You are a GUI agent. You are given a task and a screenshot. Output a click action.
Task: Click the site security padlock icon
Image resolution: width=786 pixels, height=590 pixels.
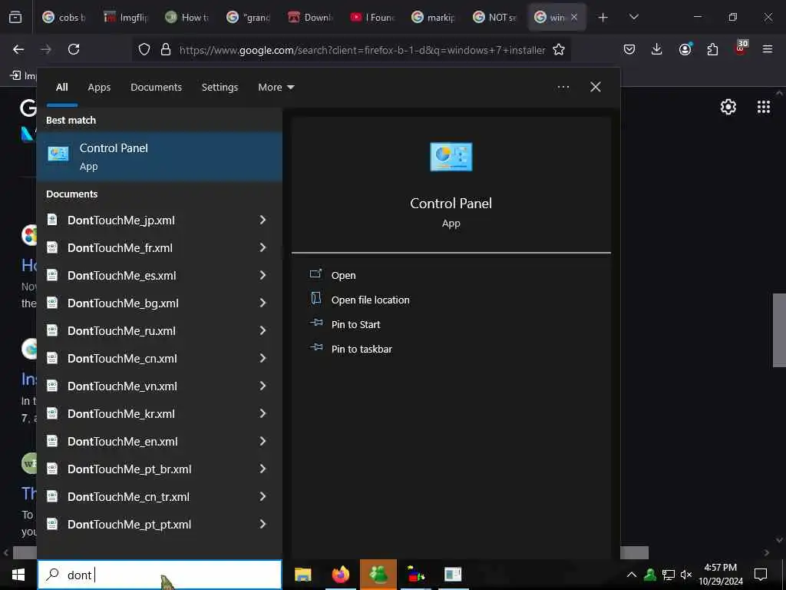coord(166,49)
